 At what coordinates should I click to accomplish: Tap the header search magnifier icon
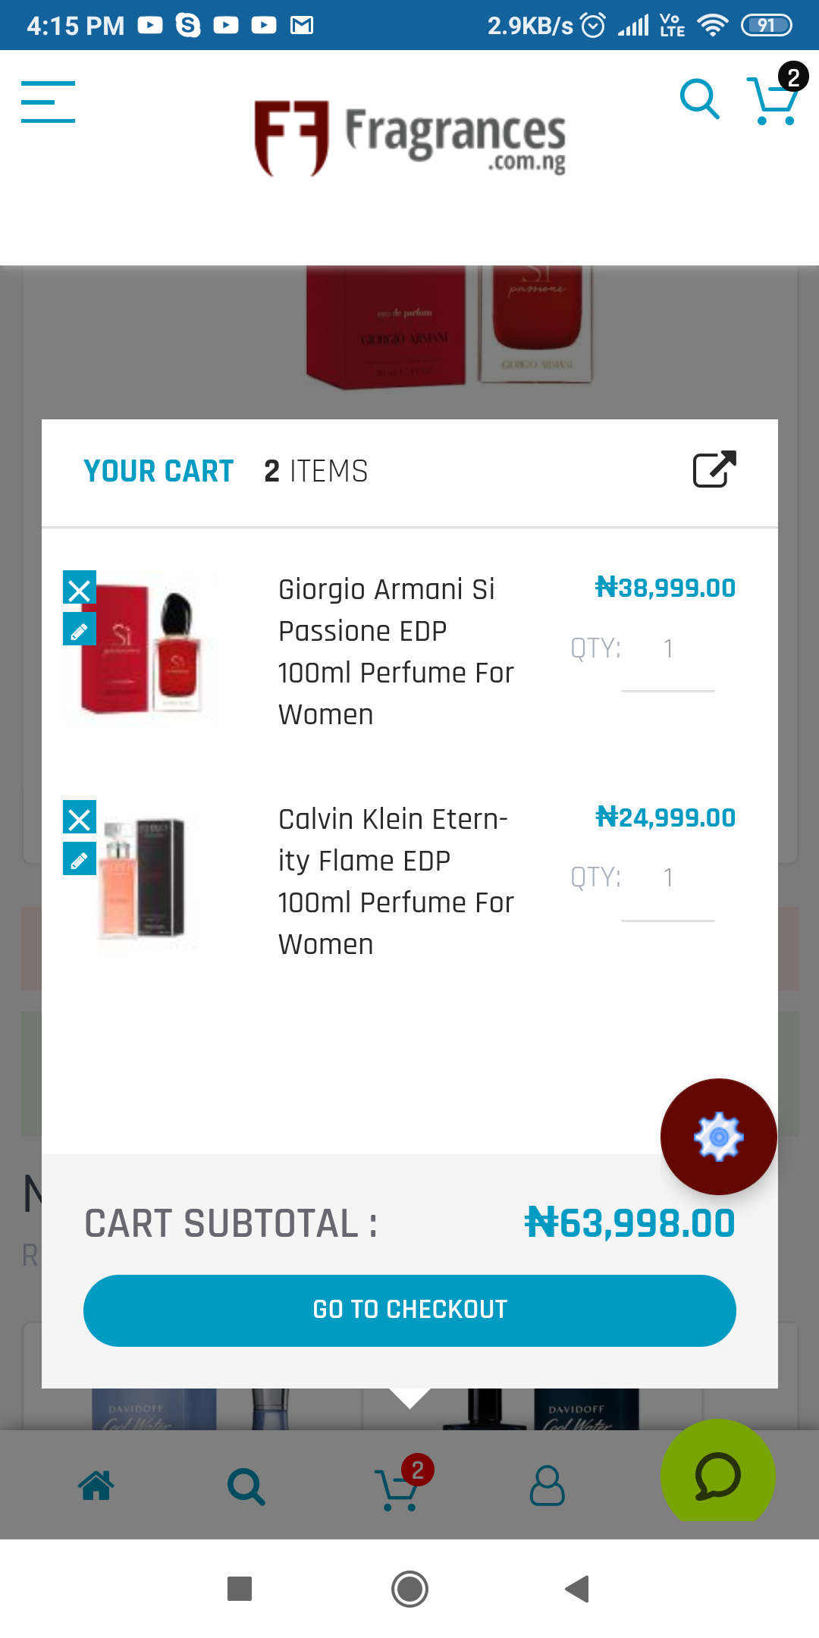point(699,99)
